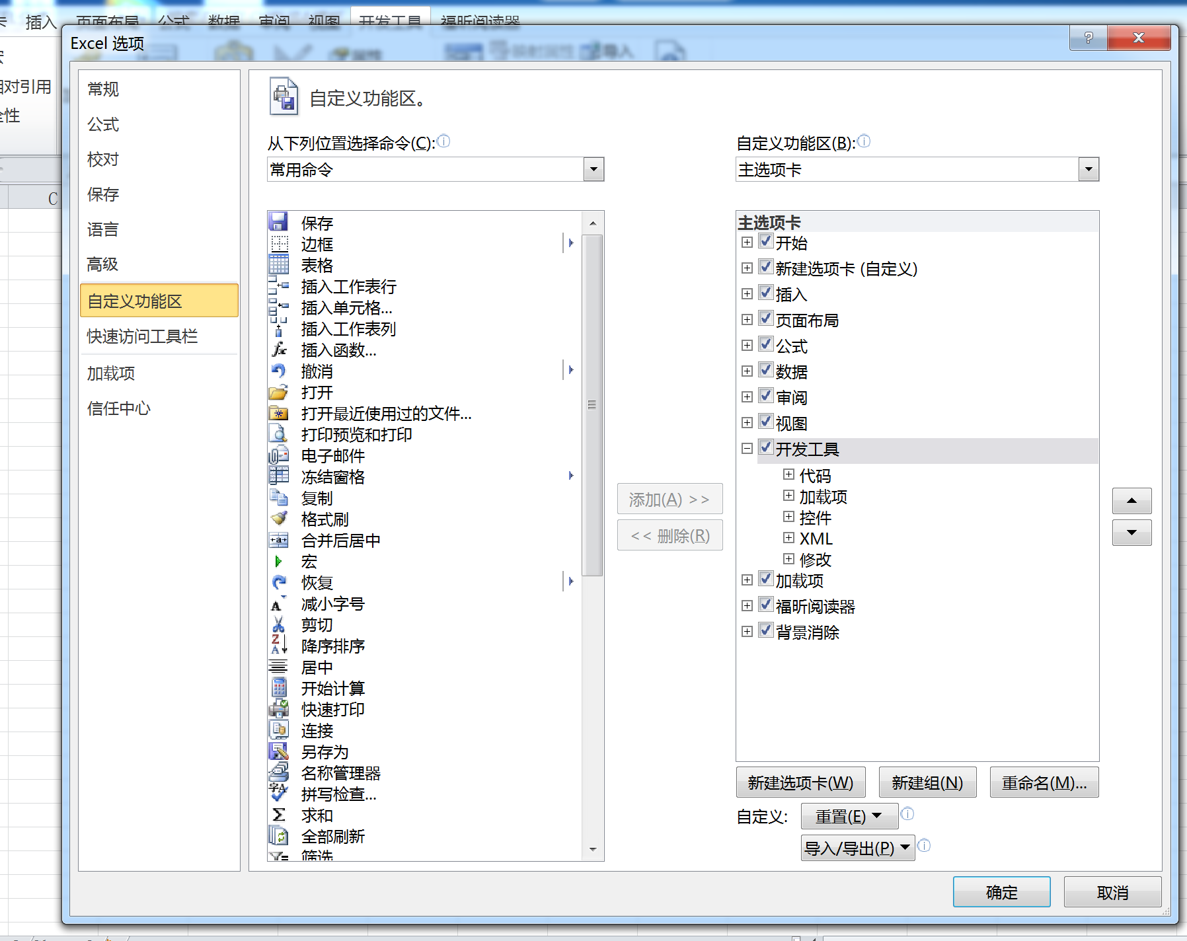The width and height of the screenshot is (1187, 941).
Task: Uncheck the 开始 tab checkbox
Action: (765, 241)
